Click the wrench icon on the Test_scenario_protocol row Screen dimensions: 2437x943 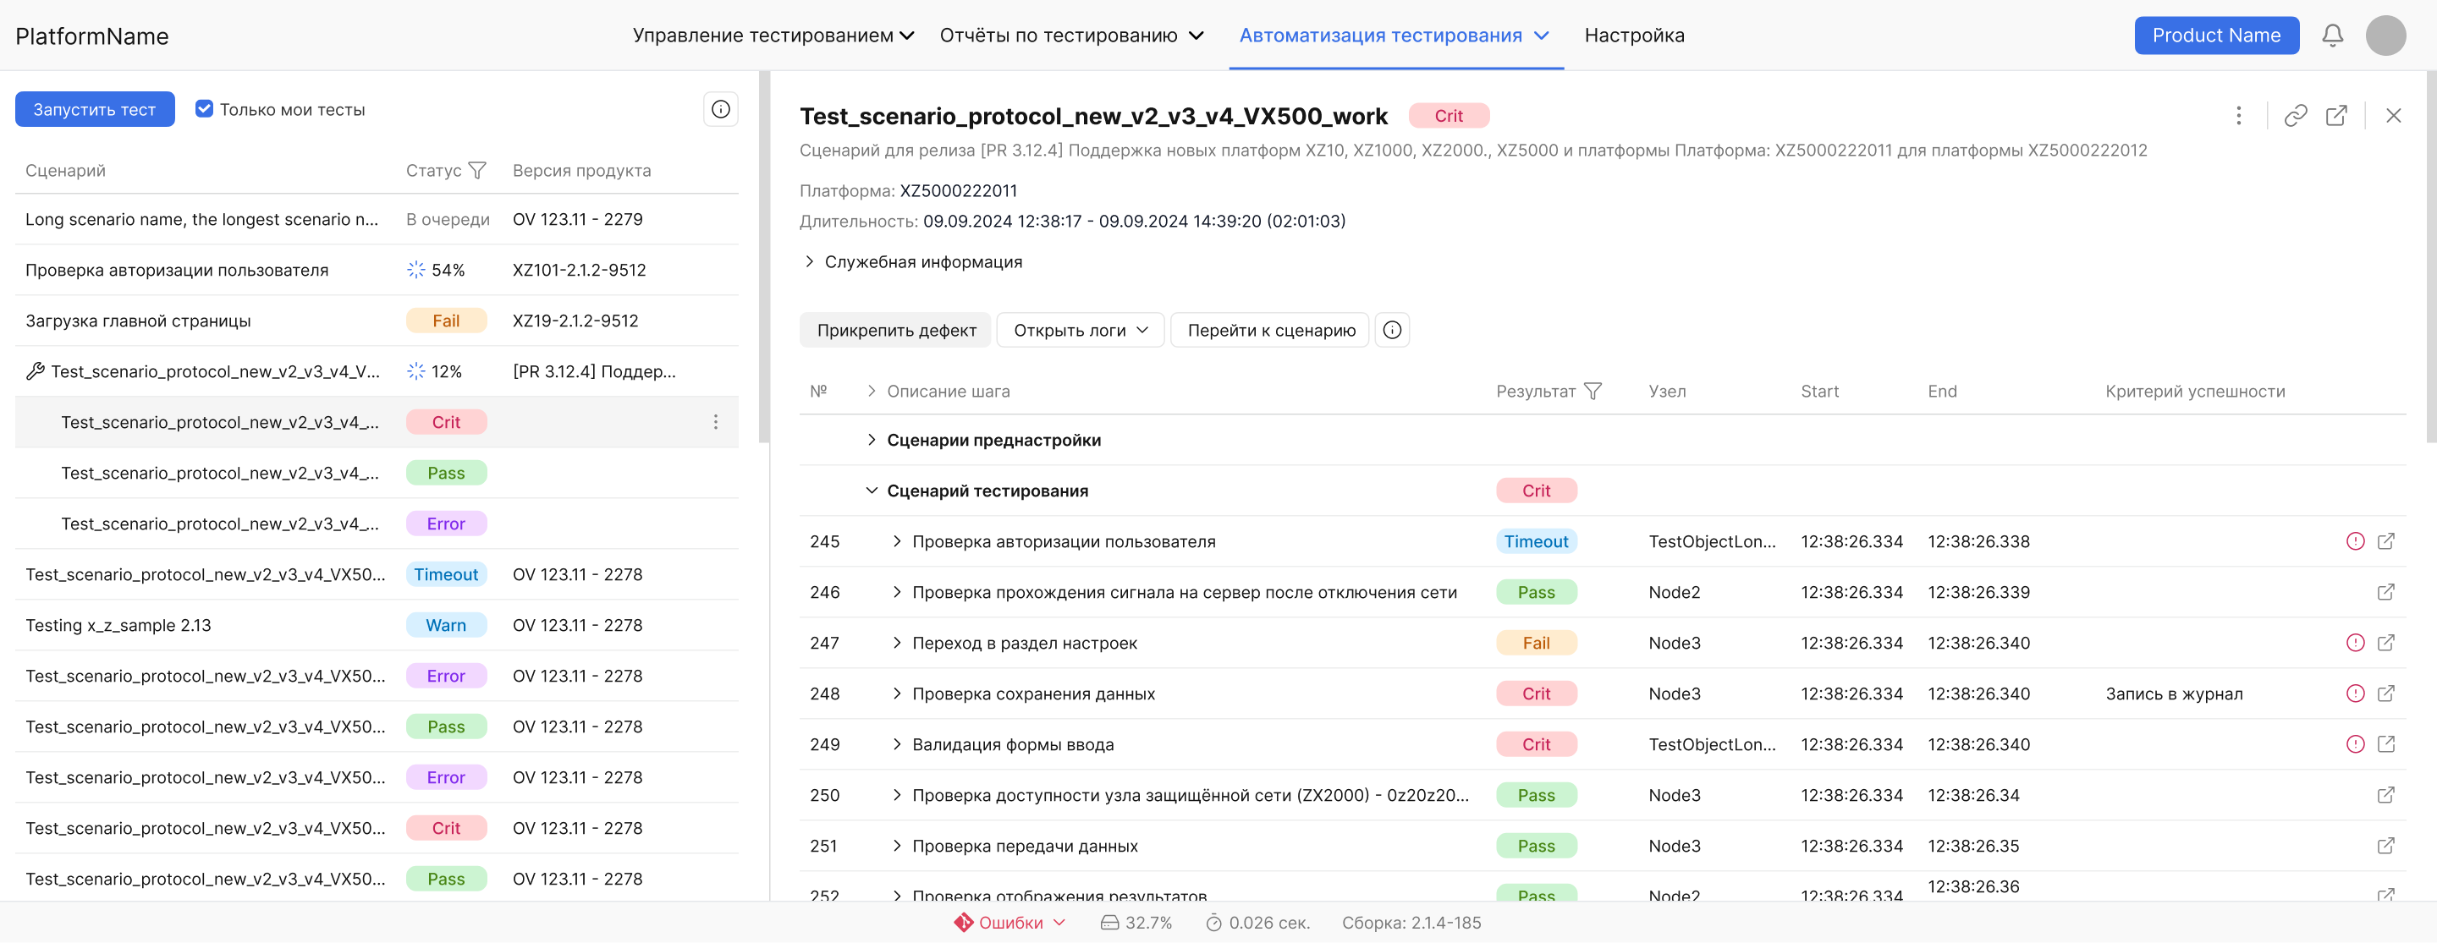point(35,372)
